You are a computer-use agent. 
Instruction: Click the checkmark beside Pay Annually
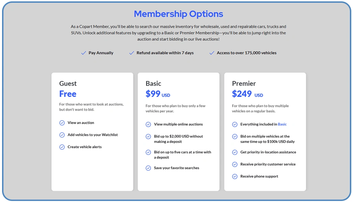[83, 53]
